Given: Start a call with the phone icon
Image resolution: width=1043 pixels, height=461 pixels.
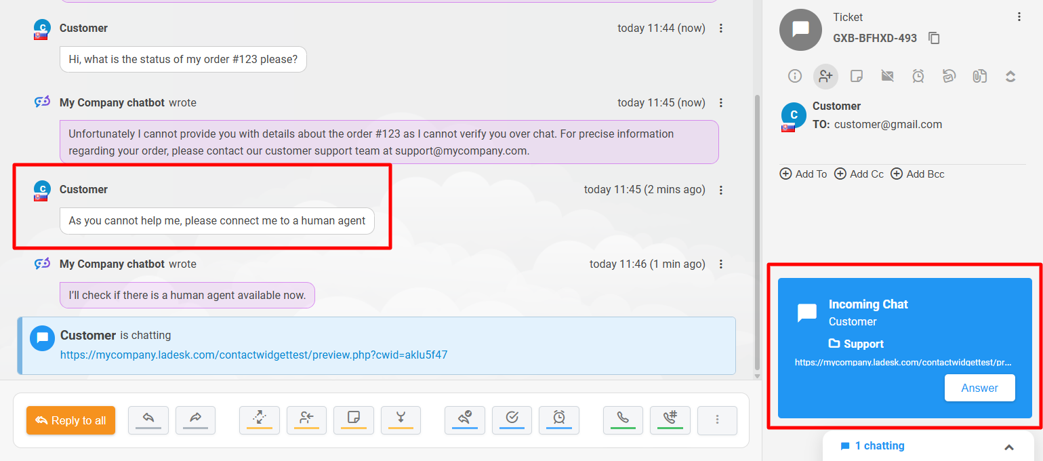Looking at the screenshot, I should pos(623,420).
